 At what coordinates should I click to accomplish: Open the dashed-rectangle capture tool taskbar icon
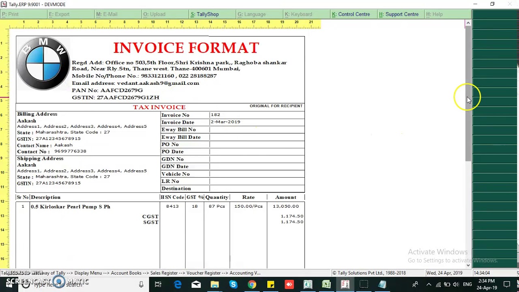(364, 284)
